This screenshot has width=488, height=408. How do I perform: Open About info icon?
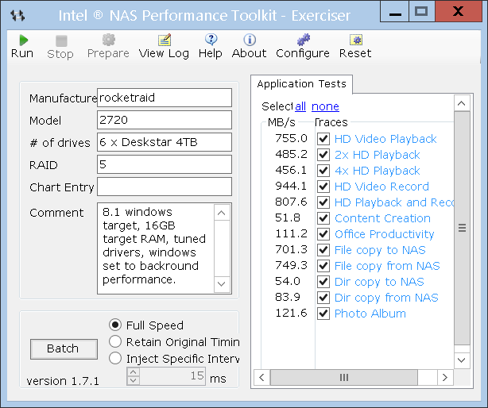point(250,40)
